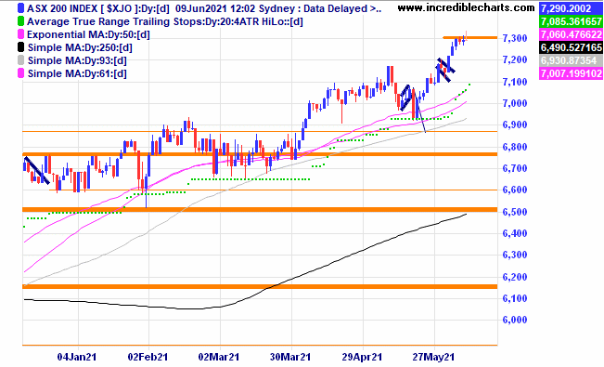Click the magenta Simple MA 61 swatch
604x367 pixels.
point(20,73)
